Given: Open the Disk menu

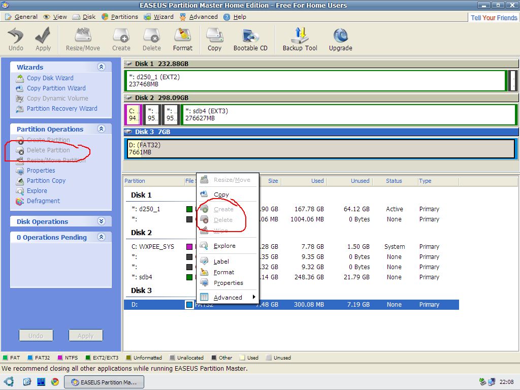Looking at the screenshot, I should 84,17.
